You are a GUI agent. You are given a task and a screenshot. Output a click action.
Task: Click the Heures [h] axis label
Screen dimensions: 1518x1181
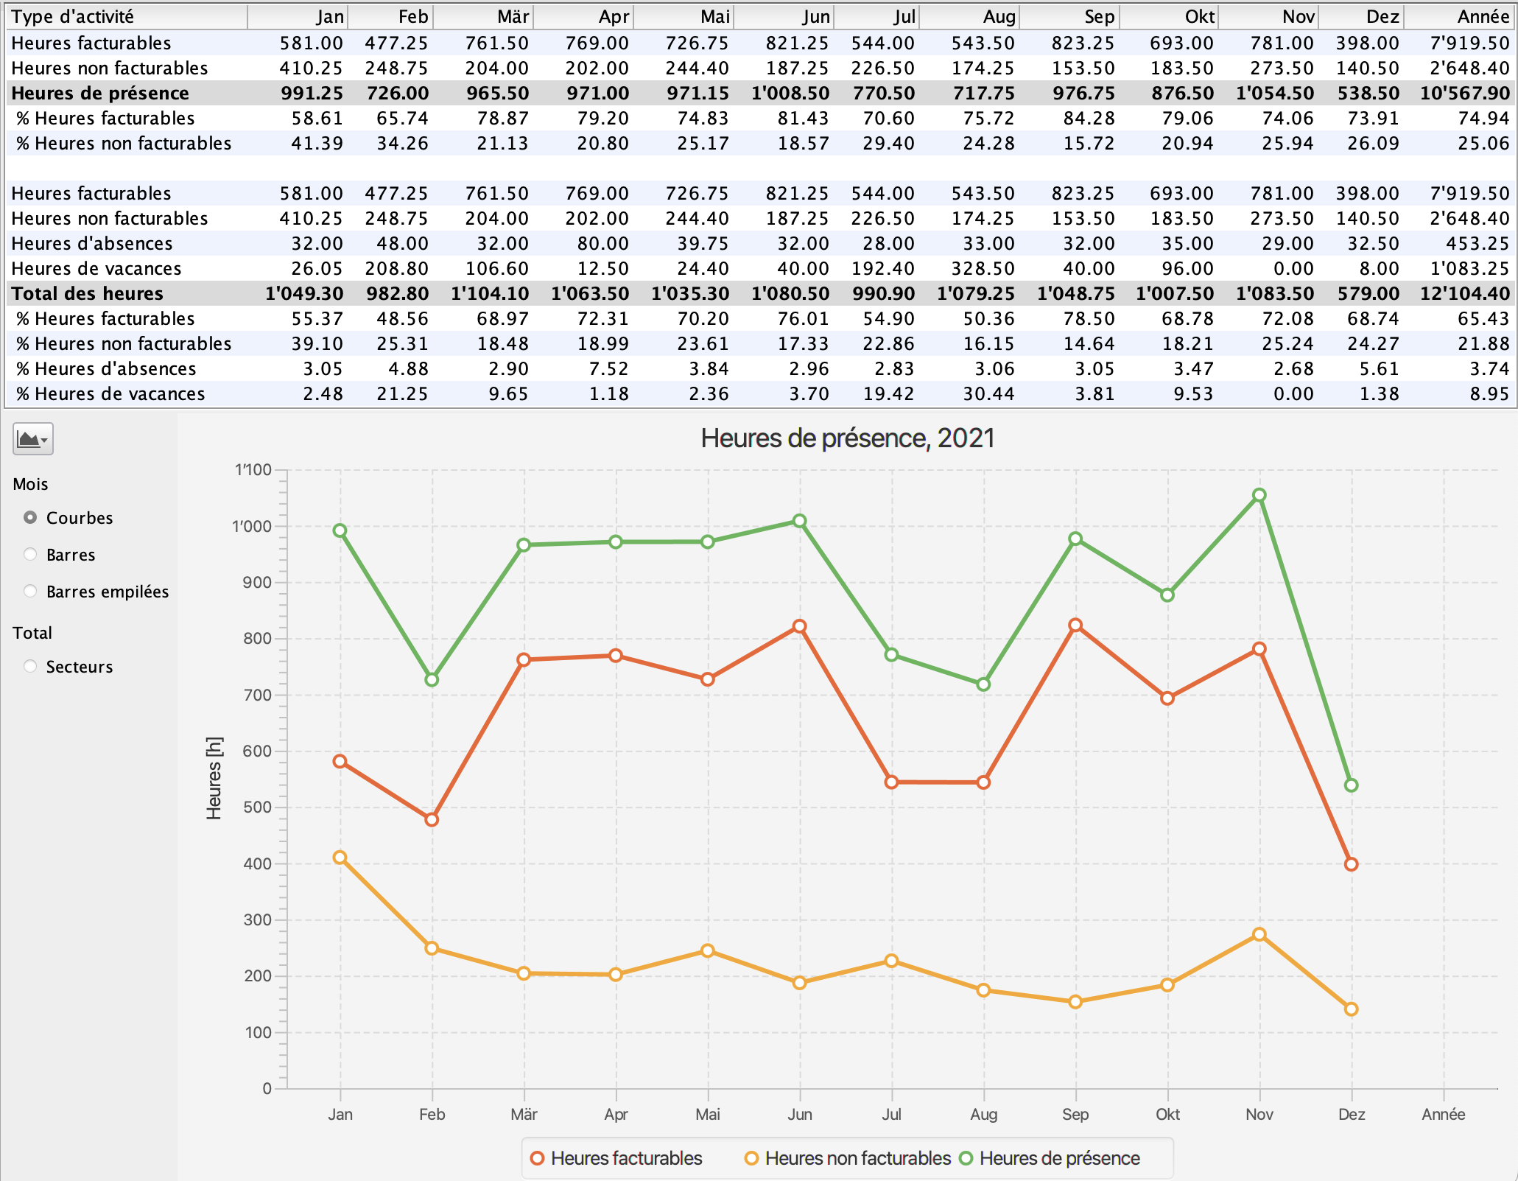point(214,778)
